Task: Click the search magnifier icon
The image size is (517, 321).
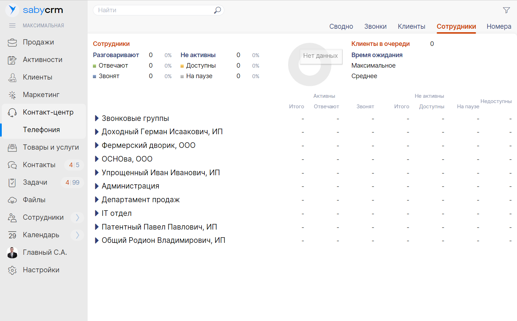Action: tap(217, 10)
